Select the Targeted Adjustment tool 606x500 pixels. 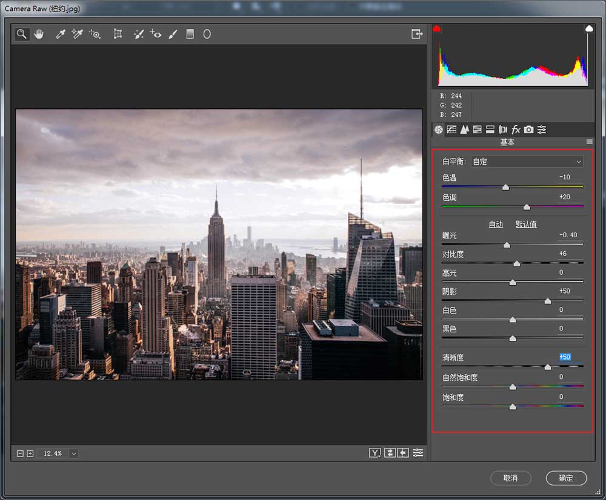coord(95,34)
